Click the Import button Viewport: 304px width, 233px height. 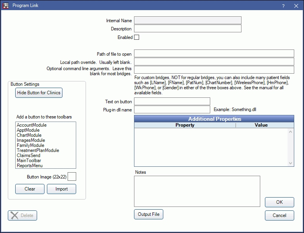61,189
